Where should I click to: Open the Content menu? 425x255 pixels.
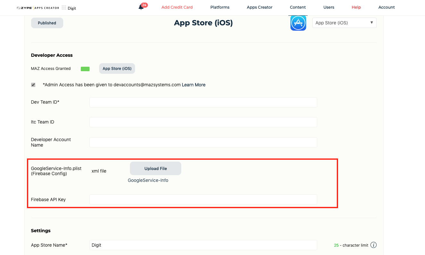click(298, 7)
